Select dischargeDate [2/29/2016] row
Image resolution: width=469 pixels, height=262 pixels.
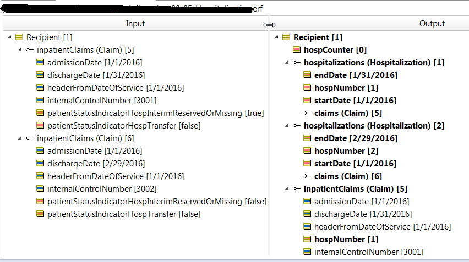coord(96,164)
